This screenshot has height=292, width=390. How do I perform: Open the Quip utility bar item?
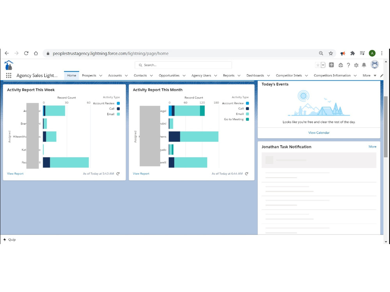tap(10, 239)
